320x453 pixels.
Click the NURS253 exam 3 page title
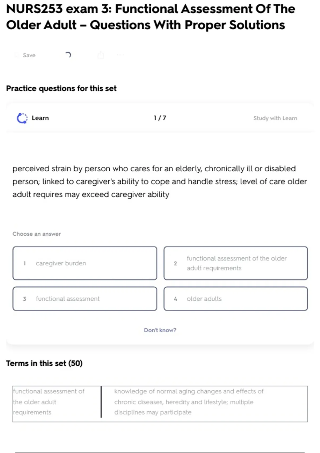click(151, 17)
